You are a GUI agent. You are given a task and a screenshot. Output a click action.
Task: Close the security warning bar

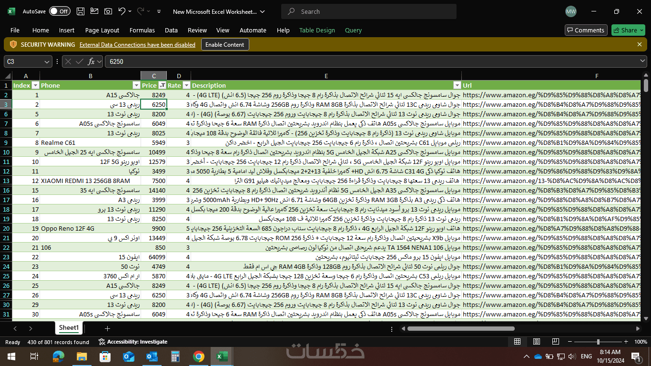(x=640, y=44)
